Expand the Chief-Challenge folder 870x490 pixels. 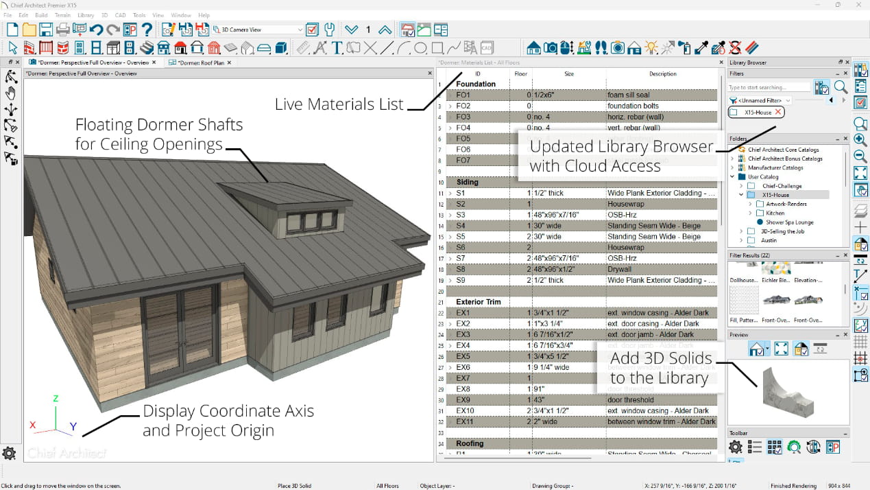coord(742,186)
